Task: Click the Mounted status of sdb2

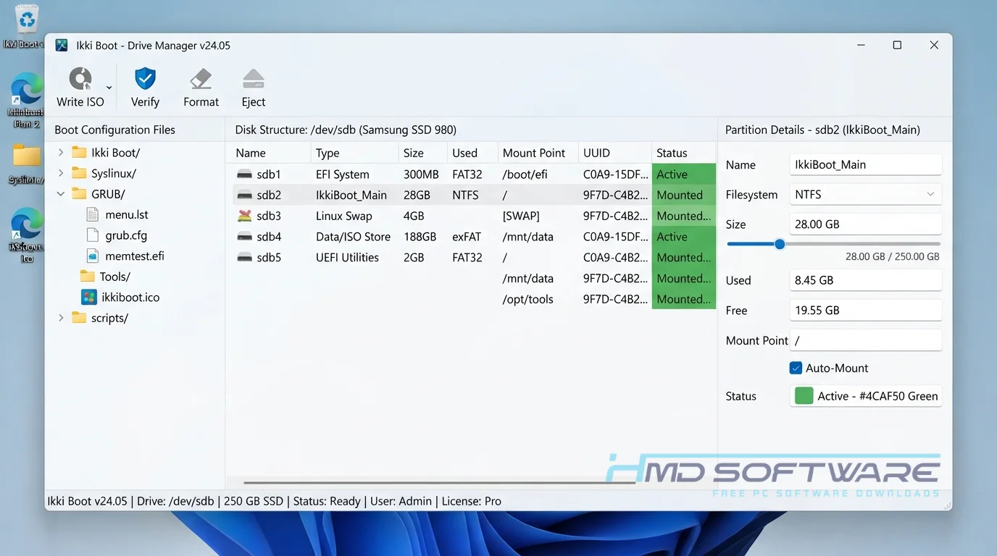Action: (684, 195)
